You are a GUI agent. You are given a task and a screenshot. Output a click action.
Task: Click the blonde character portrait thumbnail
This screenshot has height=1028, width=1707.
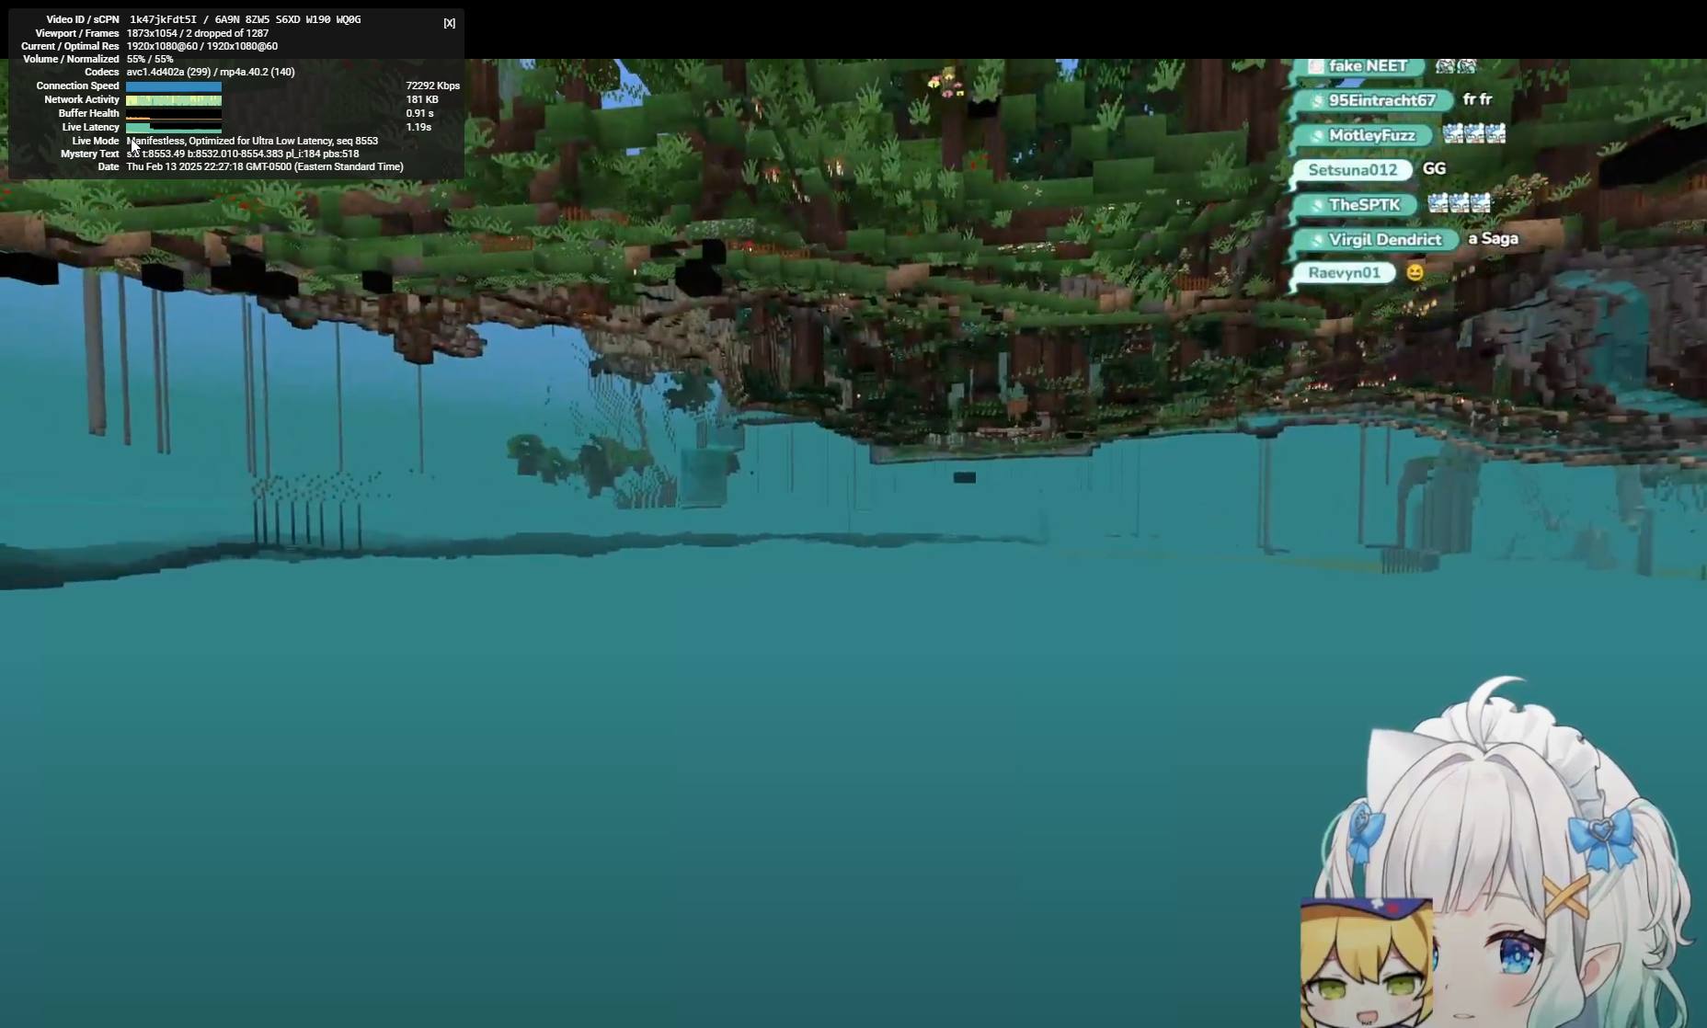[1367, 963]
